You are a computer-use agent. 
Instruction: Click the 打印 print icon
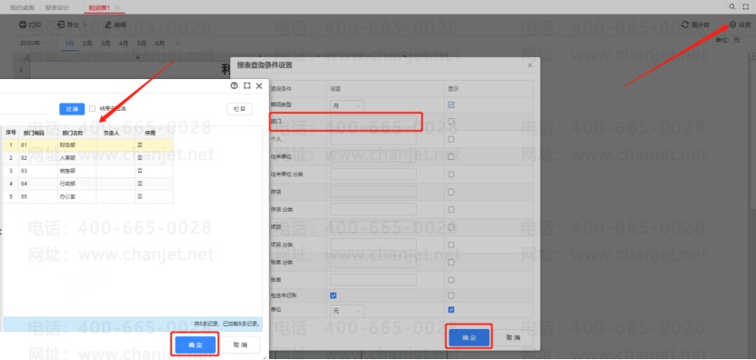coord(22,25)
